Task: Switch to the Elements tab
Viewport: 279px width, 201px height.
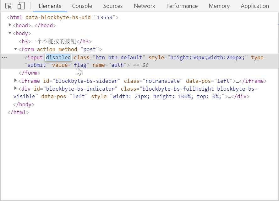Action: [x=50, y=6]
